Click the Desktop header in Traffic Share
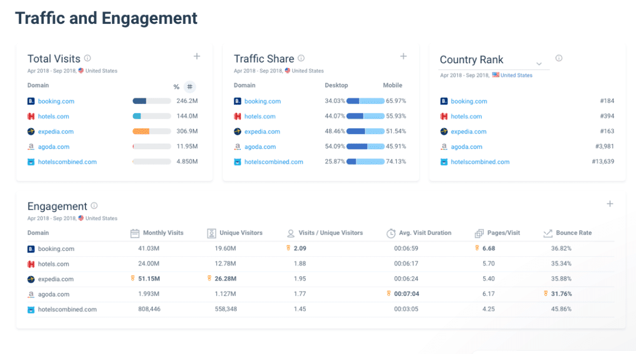 pyautogui.click(x=337, y=85)
